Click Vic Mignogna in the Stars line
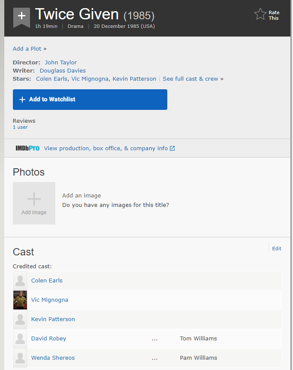The width and height of the screenshot is (293, 370). click(90, 79)
